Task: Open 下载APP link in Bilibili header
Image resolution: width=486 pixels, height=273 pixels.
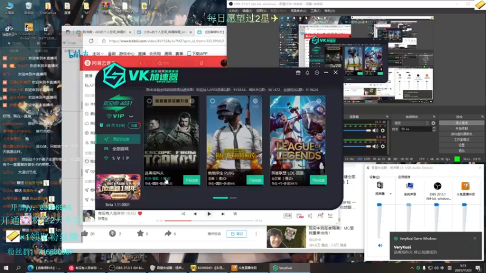Action: coord(197,53)
